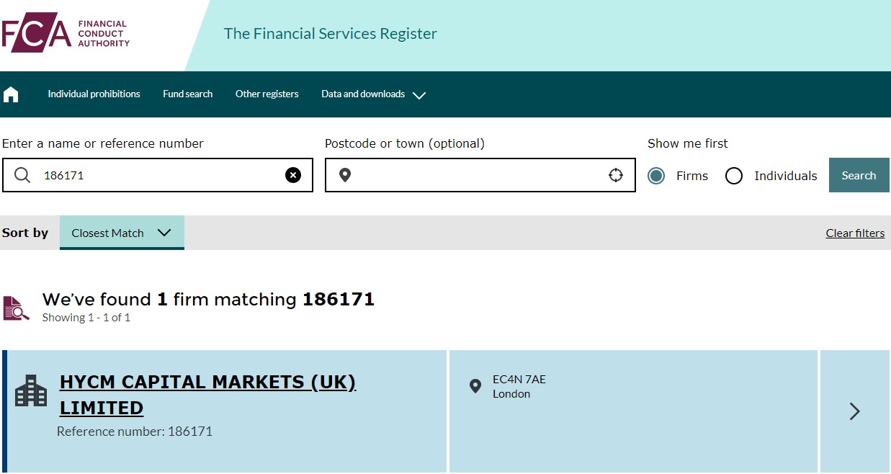Click the building icon beside HYCM result
The image size is (891, 474).
[31, 390]
